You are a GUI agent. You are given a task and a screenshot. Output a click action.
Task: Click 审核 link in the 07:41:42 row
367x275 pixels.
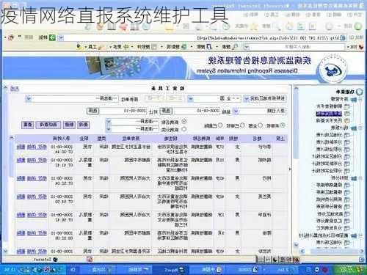tap(32, 160)
